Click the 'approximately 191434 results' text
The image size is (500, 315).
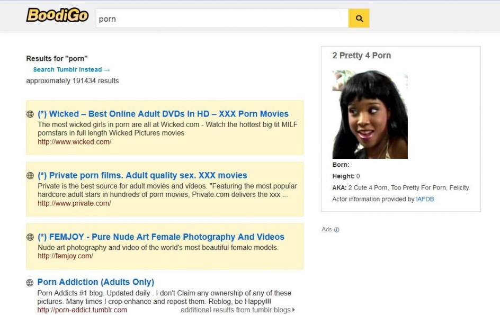(73, 80)
